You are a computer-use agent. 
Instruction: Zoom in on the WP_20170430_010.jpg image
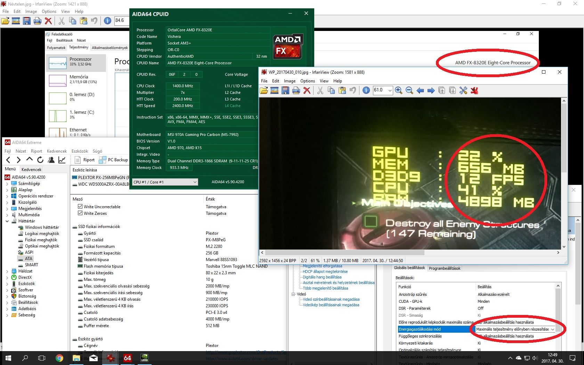click(399, 90)
